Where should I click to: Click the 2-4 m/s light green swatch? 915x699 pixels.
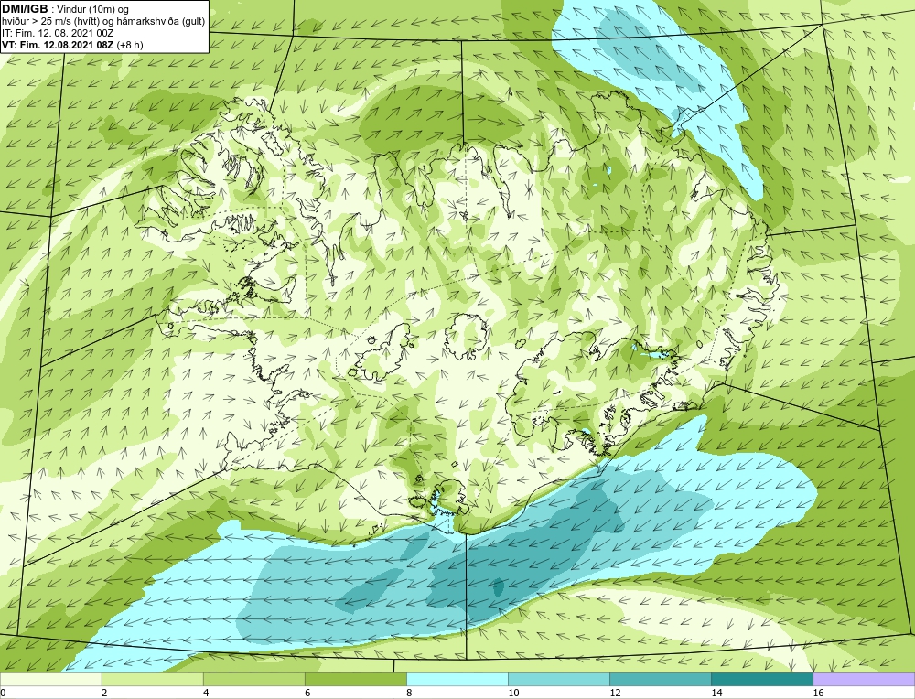(x=152, y=679)
